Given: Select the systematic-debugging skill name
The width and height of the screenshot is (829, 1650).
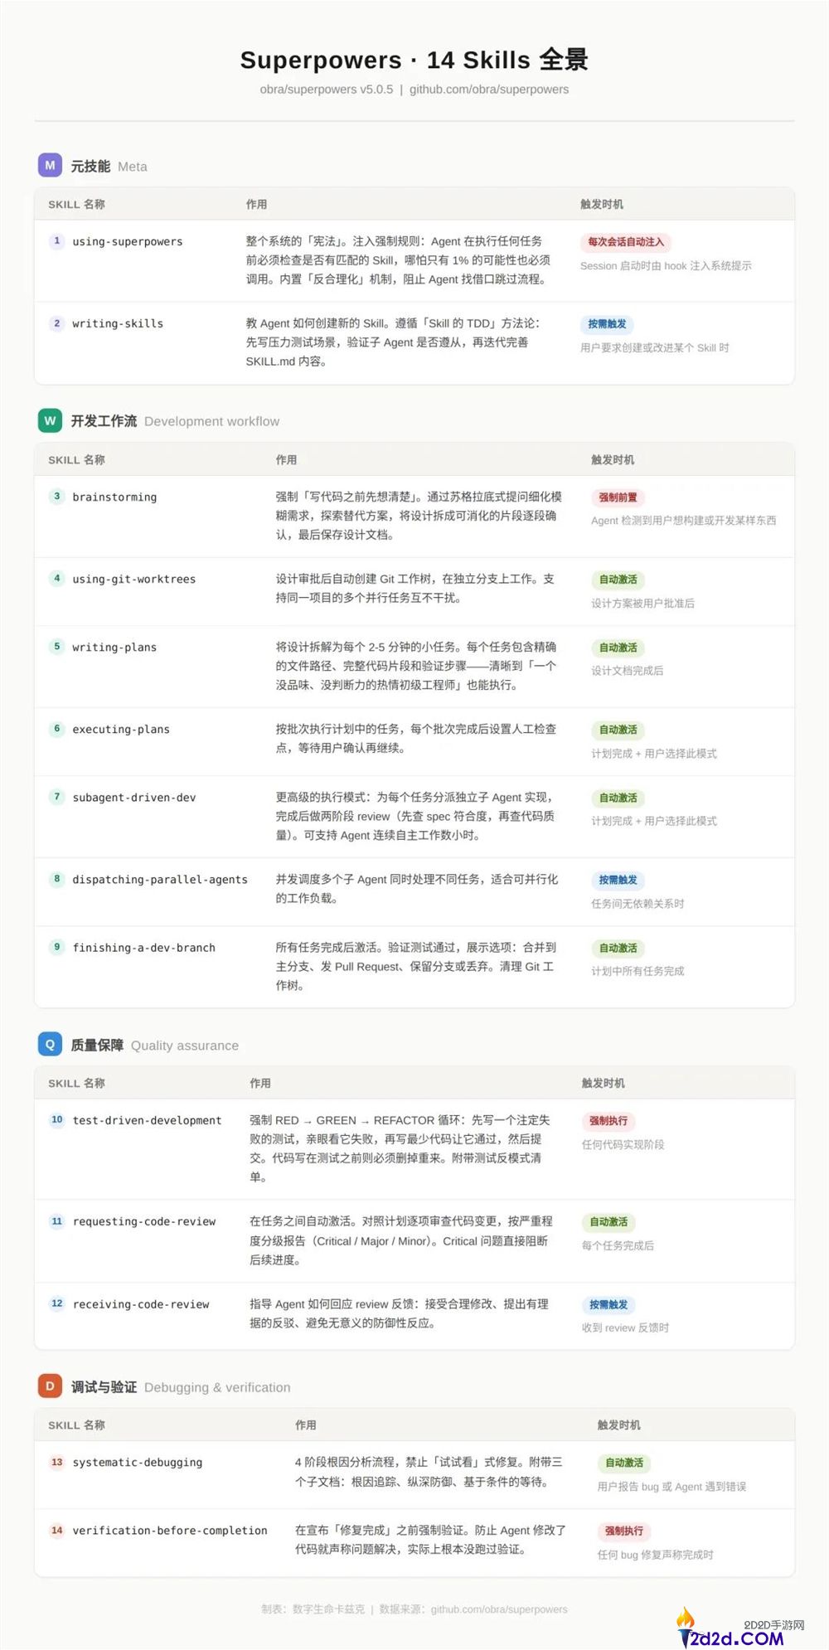Looking at the screenshot, I should tap(138, 1462).
